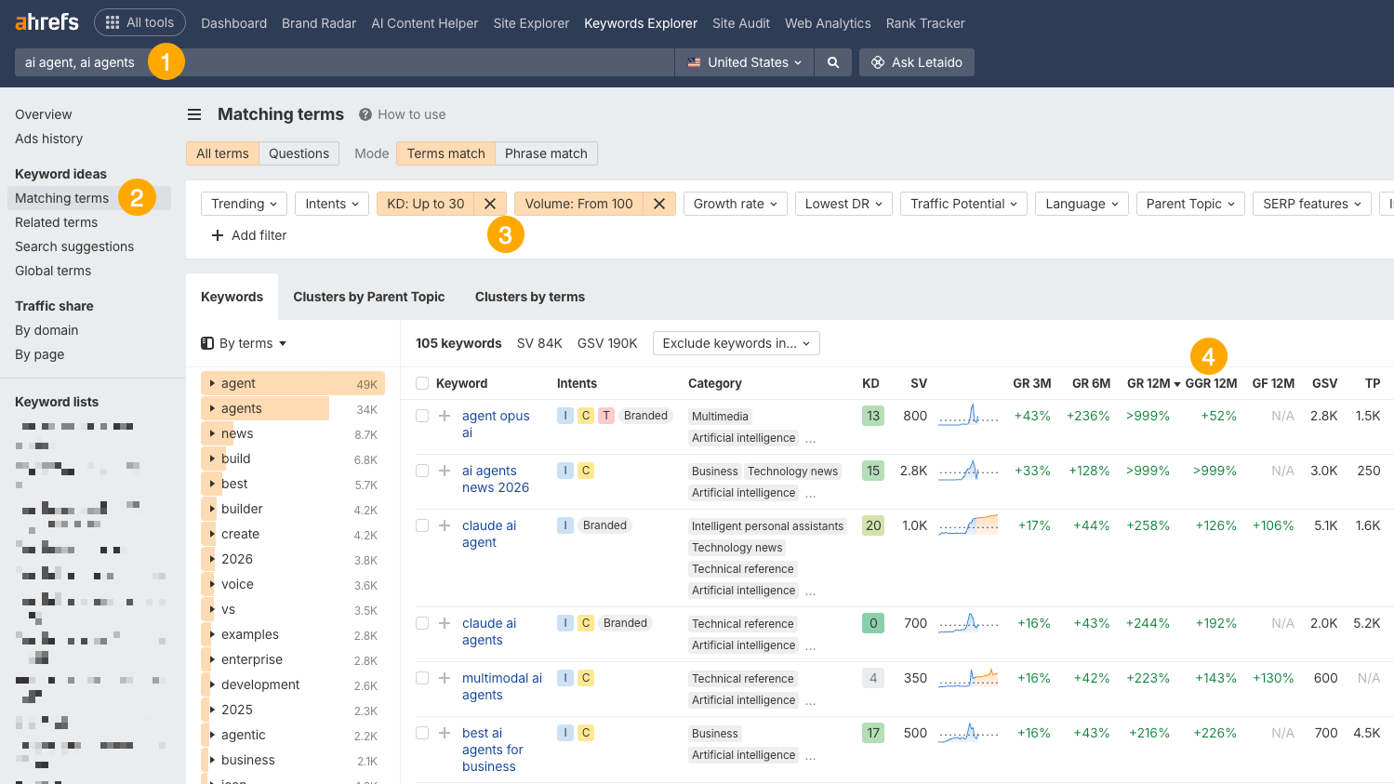
Task: Open the Growth rate filter dropdown
Action: (x=736, y=204)
